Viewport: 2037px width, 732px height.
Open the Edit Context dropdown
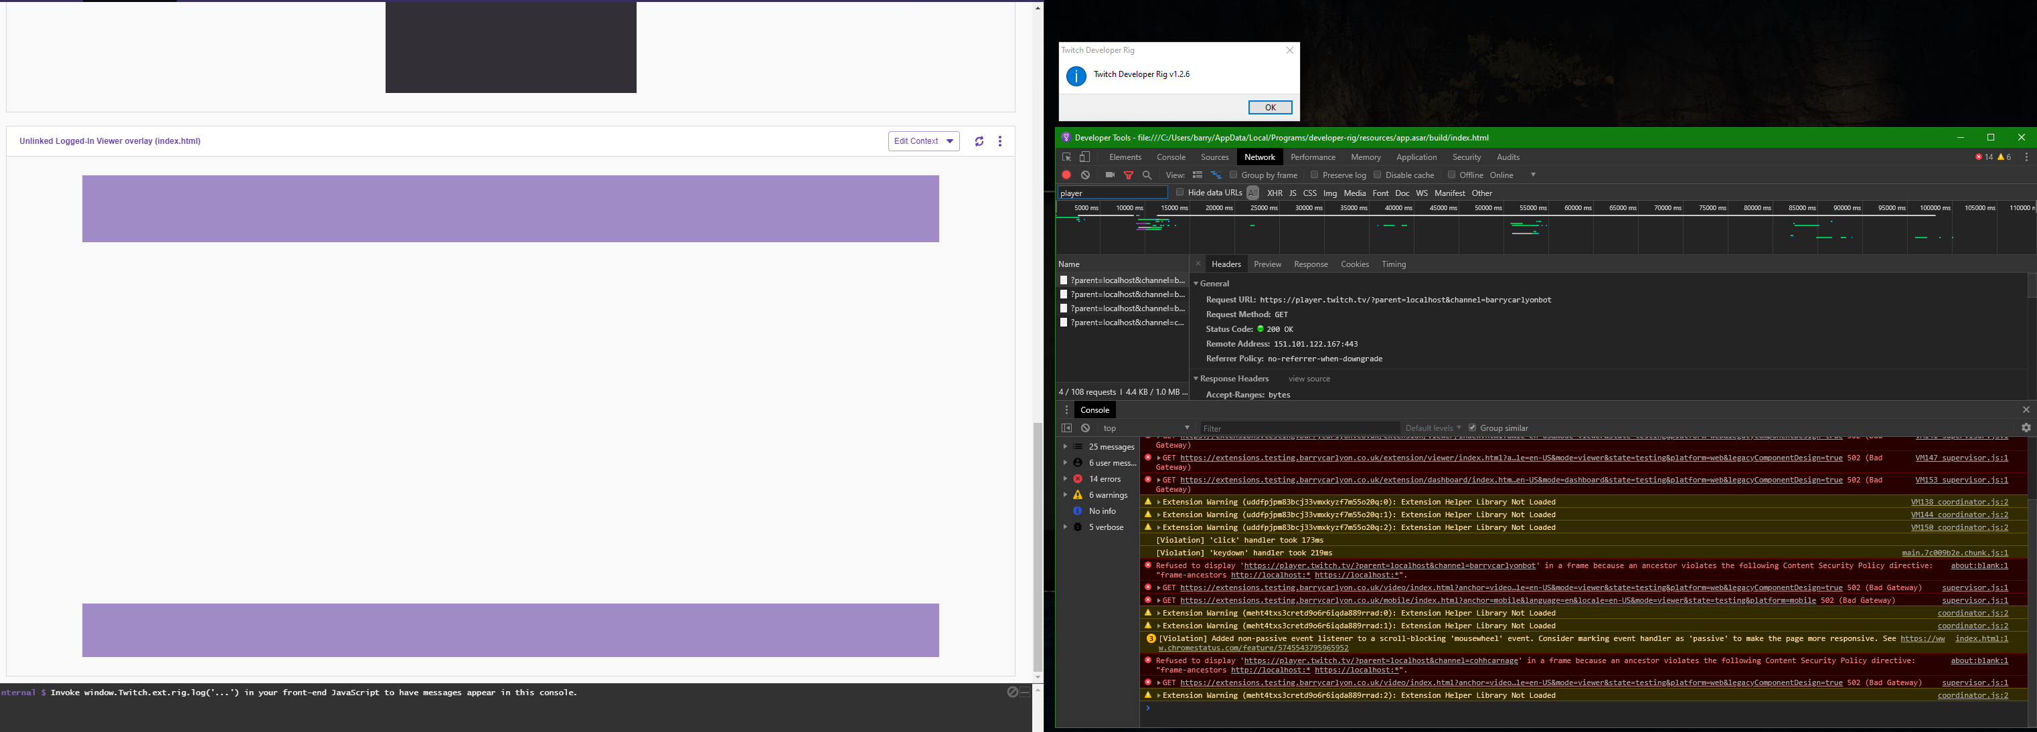923,141
